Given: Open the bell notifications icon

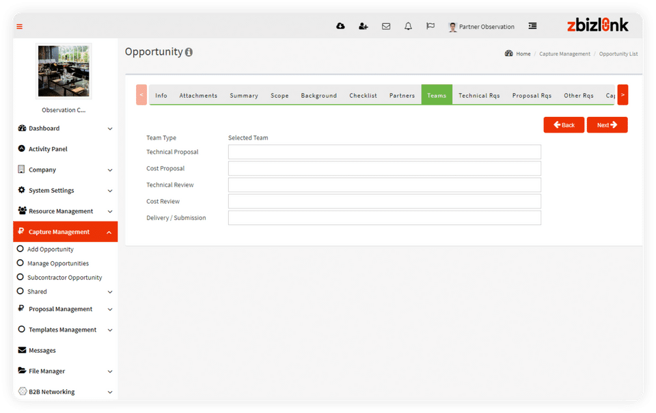Looking at the screenshot, I should tap(408, 27).
